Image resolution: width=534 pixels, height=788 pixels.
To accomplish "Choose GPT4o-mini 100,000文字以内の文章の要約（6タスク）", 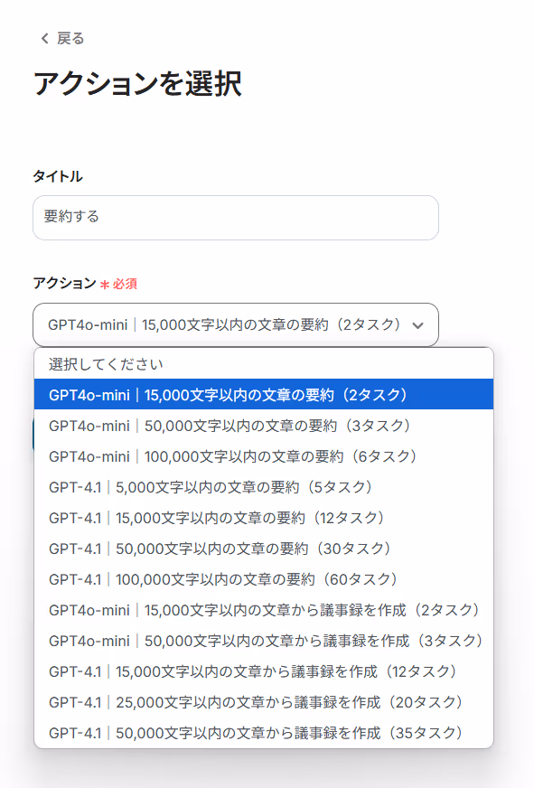I will [264, 456].
